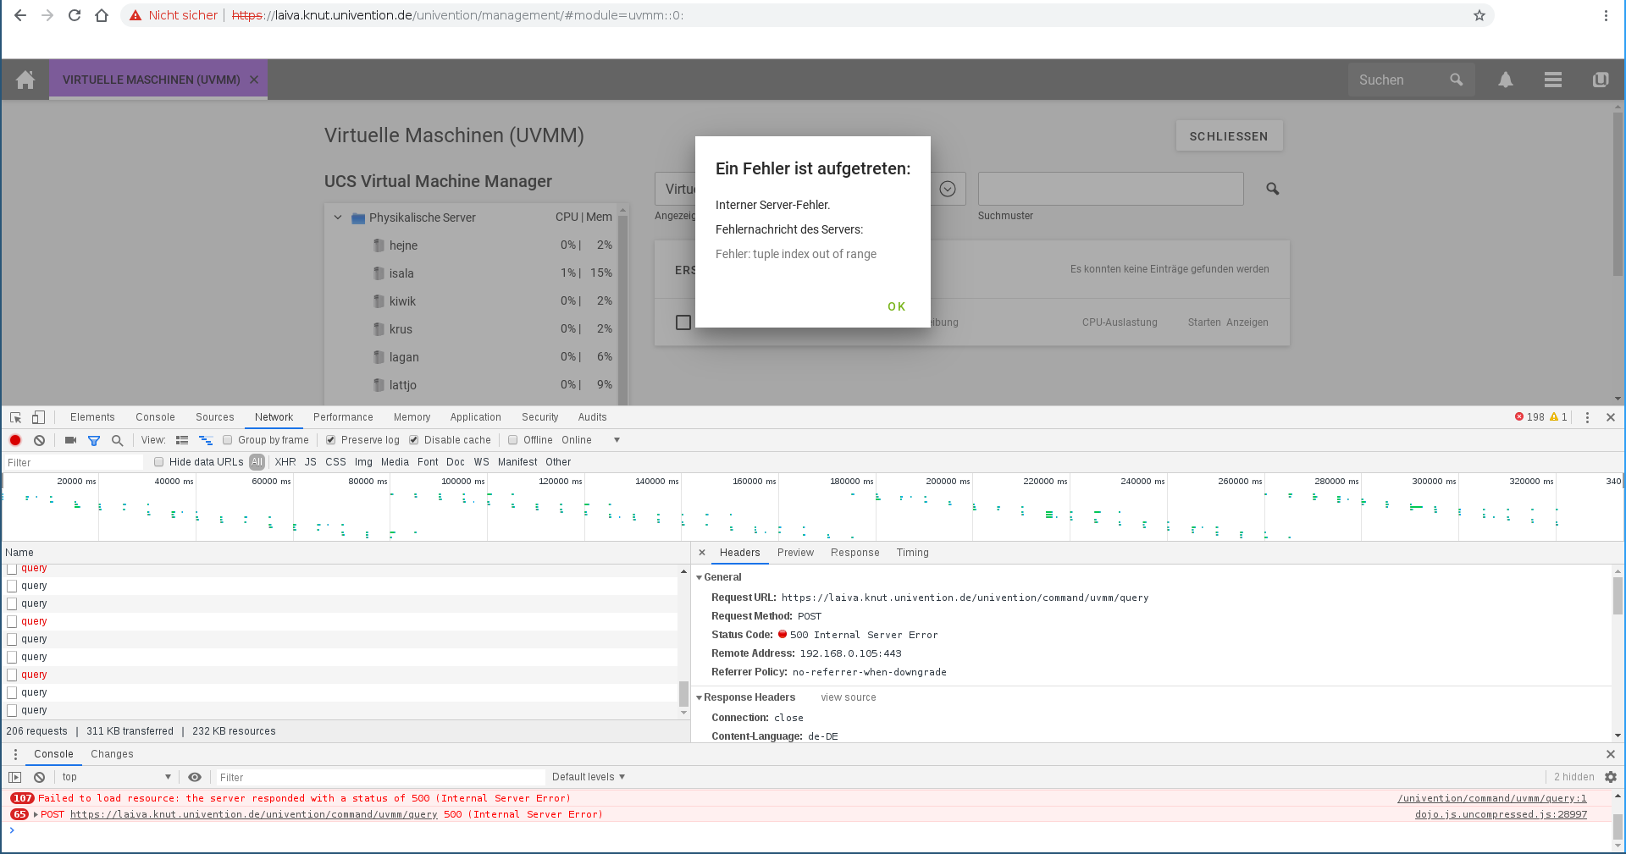Collapse the General headers section
The height and width of the screenshot is (854, 1626).
[700, 577]
